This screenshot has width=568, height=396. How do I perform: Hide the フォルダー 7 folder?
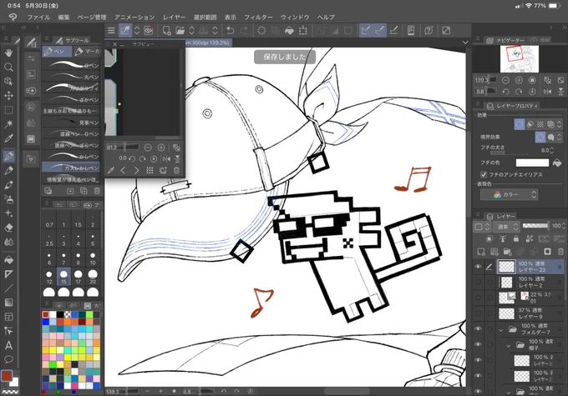pyautogui.click(x=478, y=328)
